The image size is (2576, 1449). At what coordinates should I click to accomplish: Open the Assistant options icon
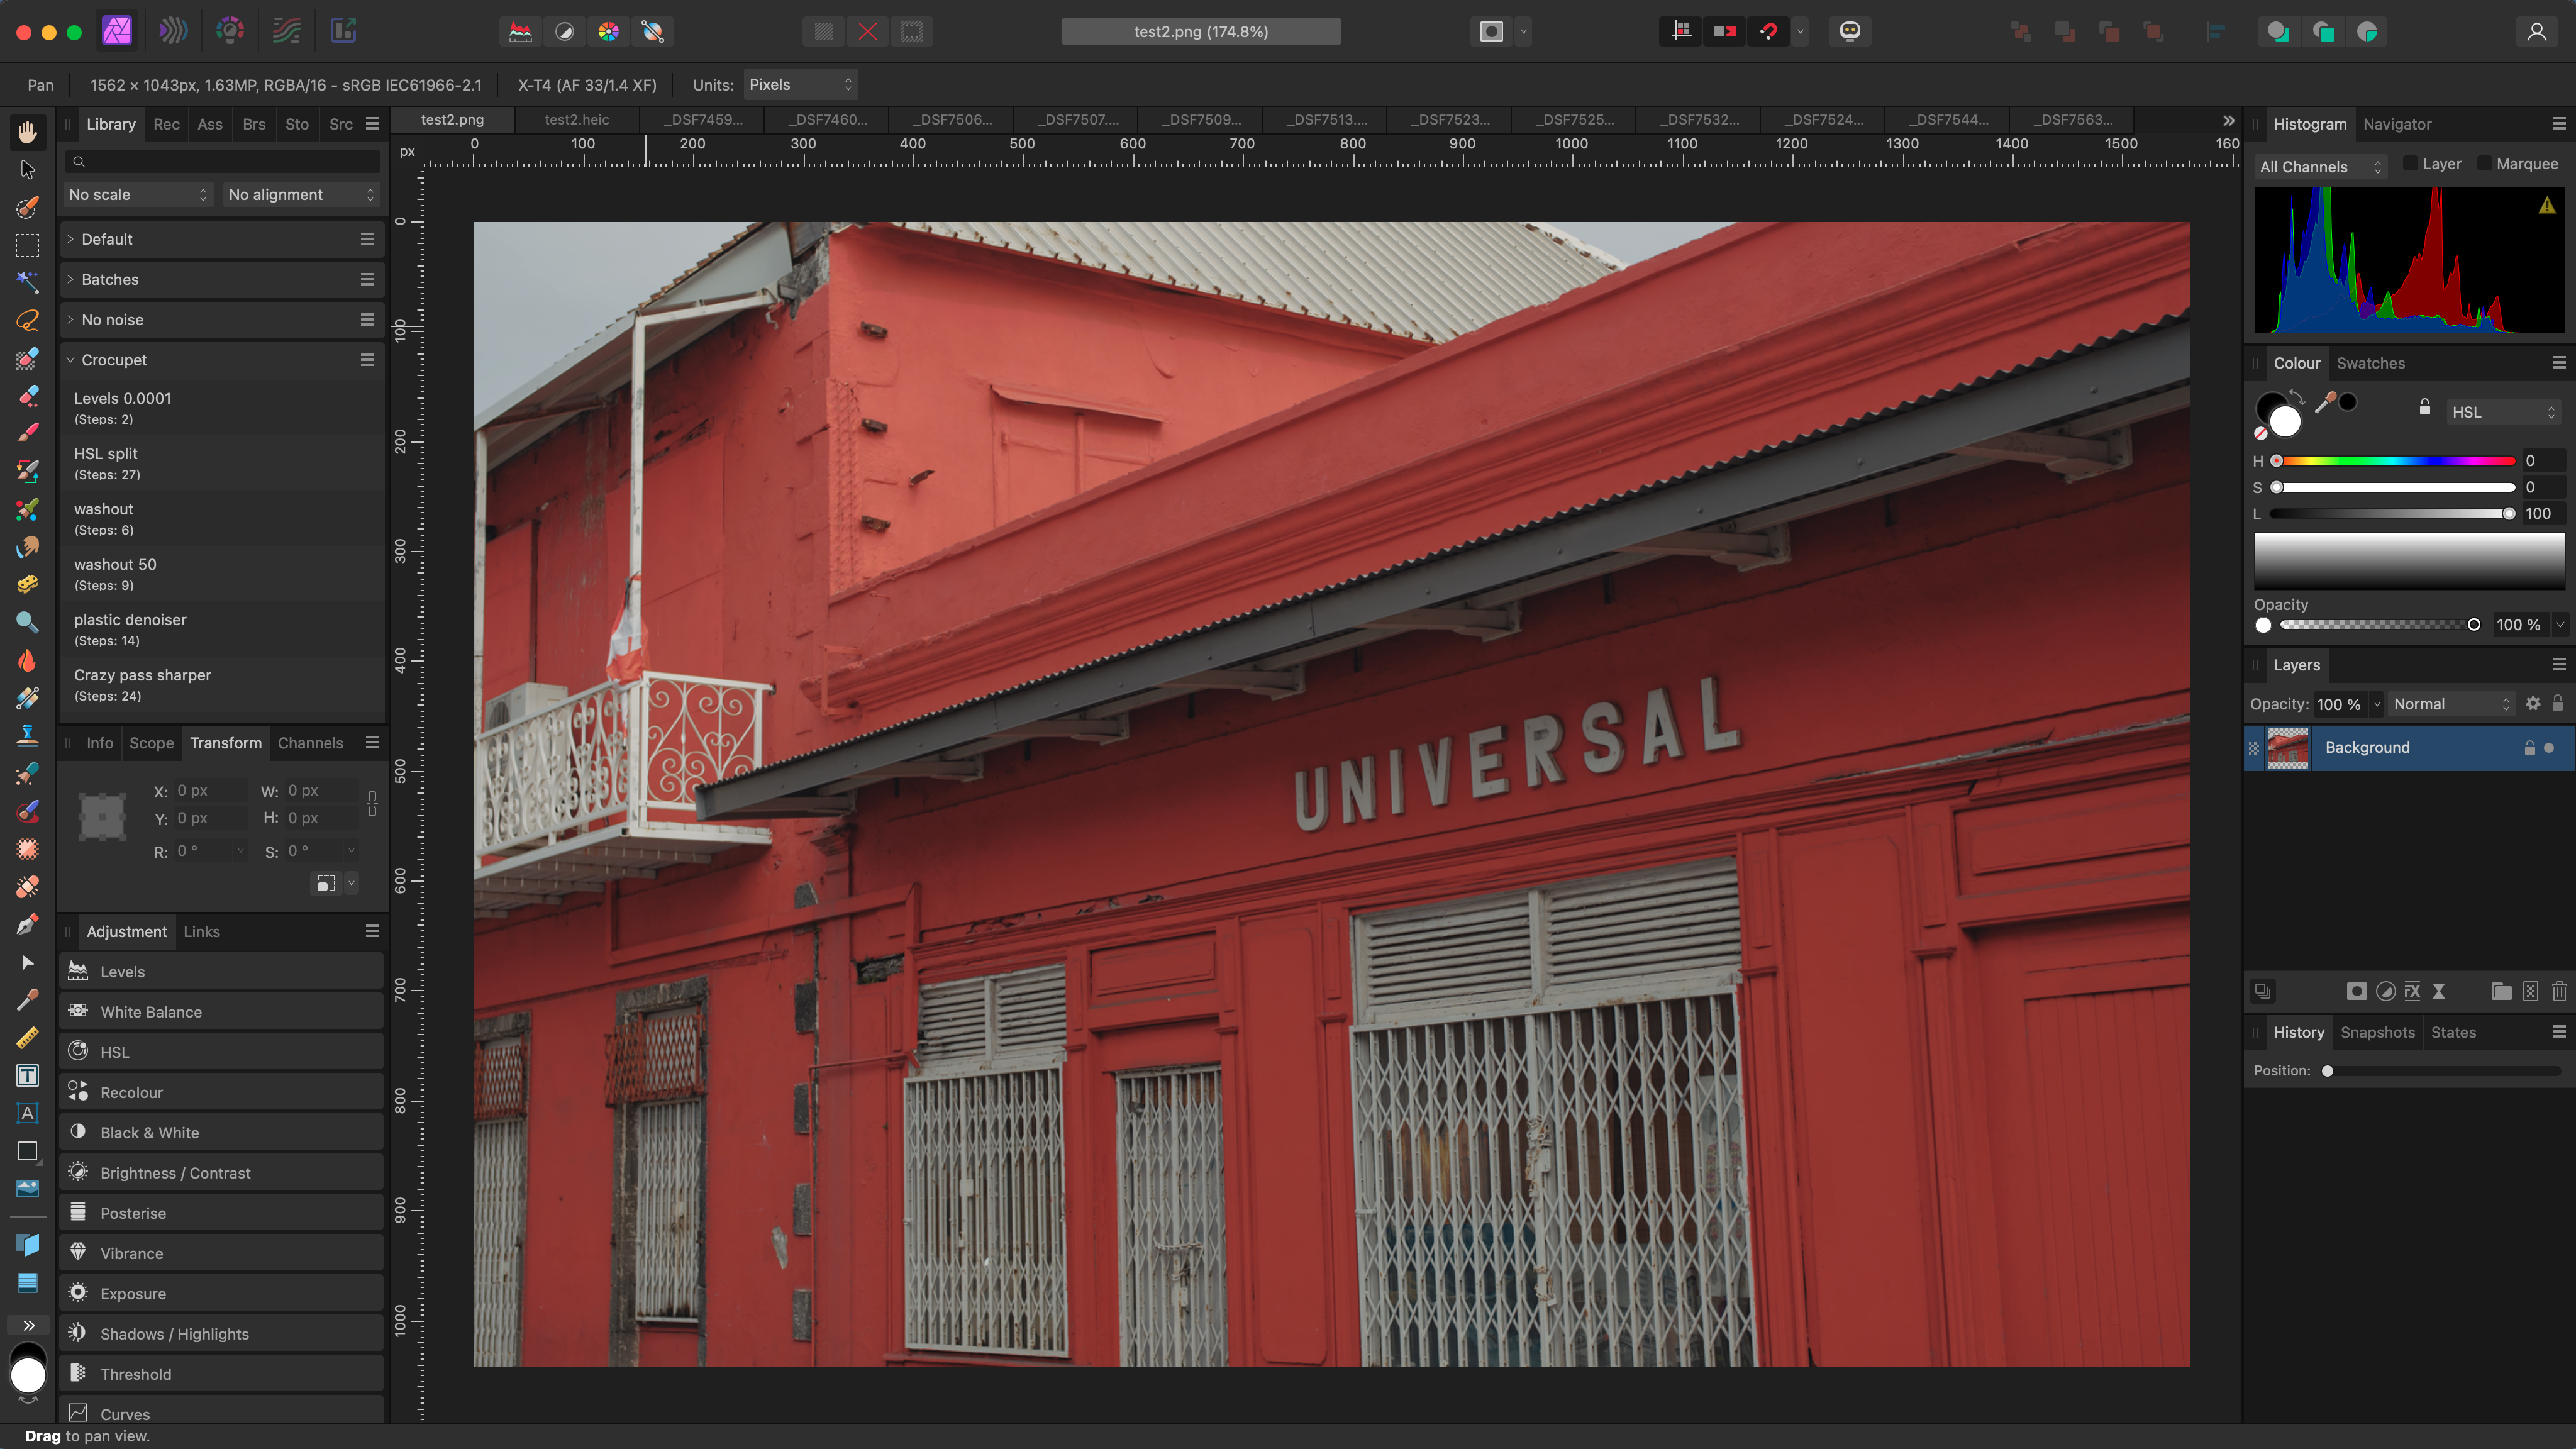1849,31
